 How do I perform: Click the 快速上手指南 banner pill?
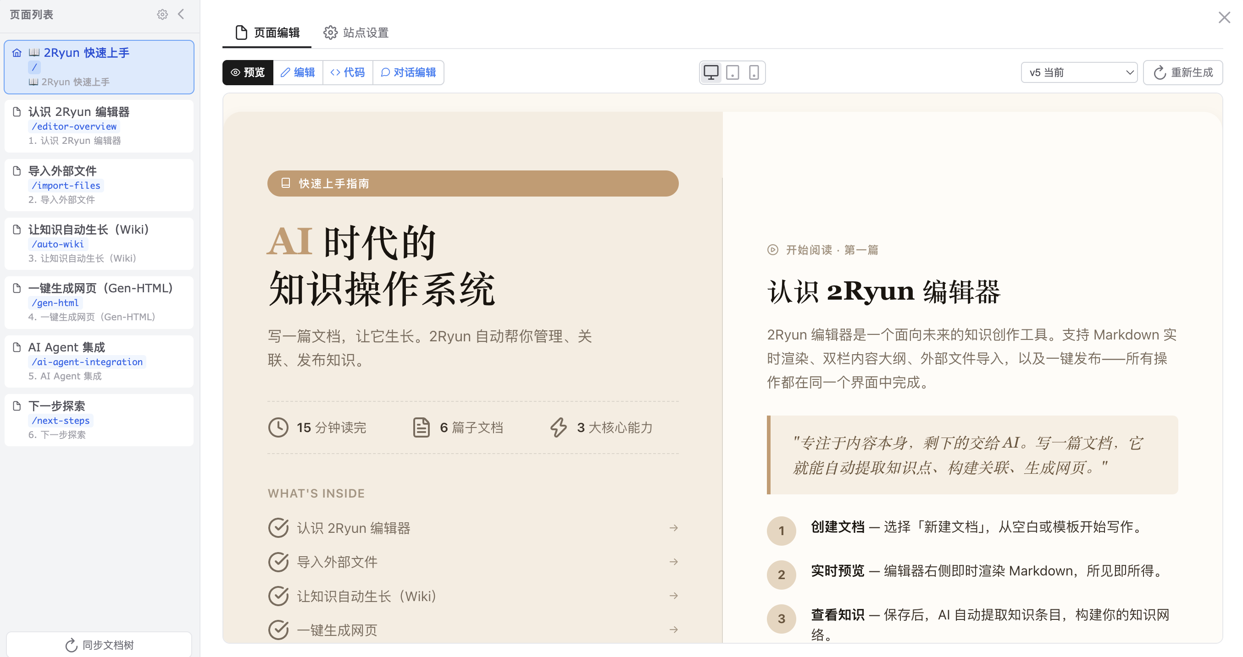tap(473, 183)
